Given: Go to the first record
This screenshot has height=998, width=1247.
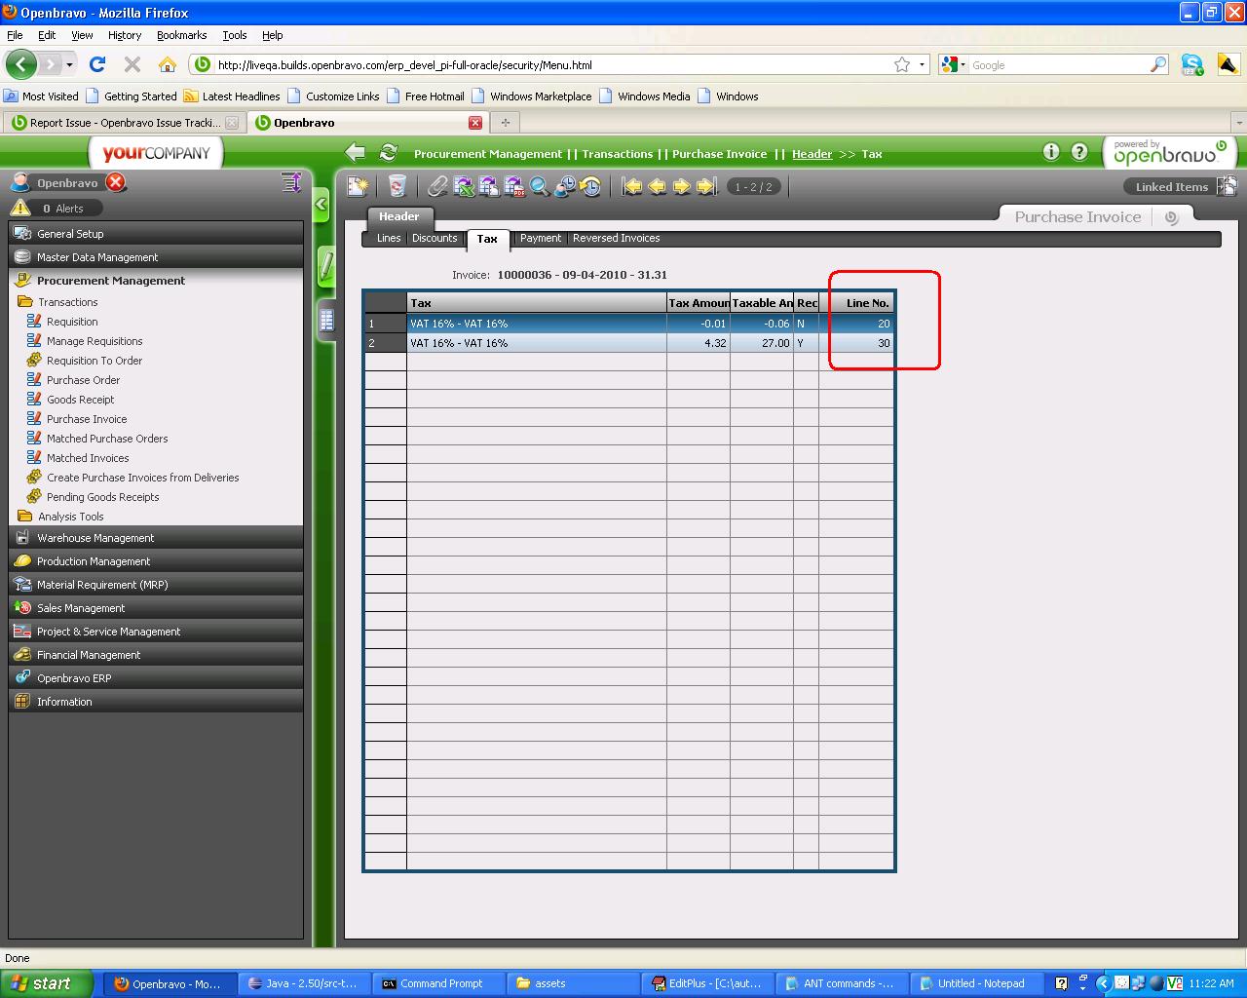Looking at the screenshot, I should click(x=632, y=186).
